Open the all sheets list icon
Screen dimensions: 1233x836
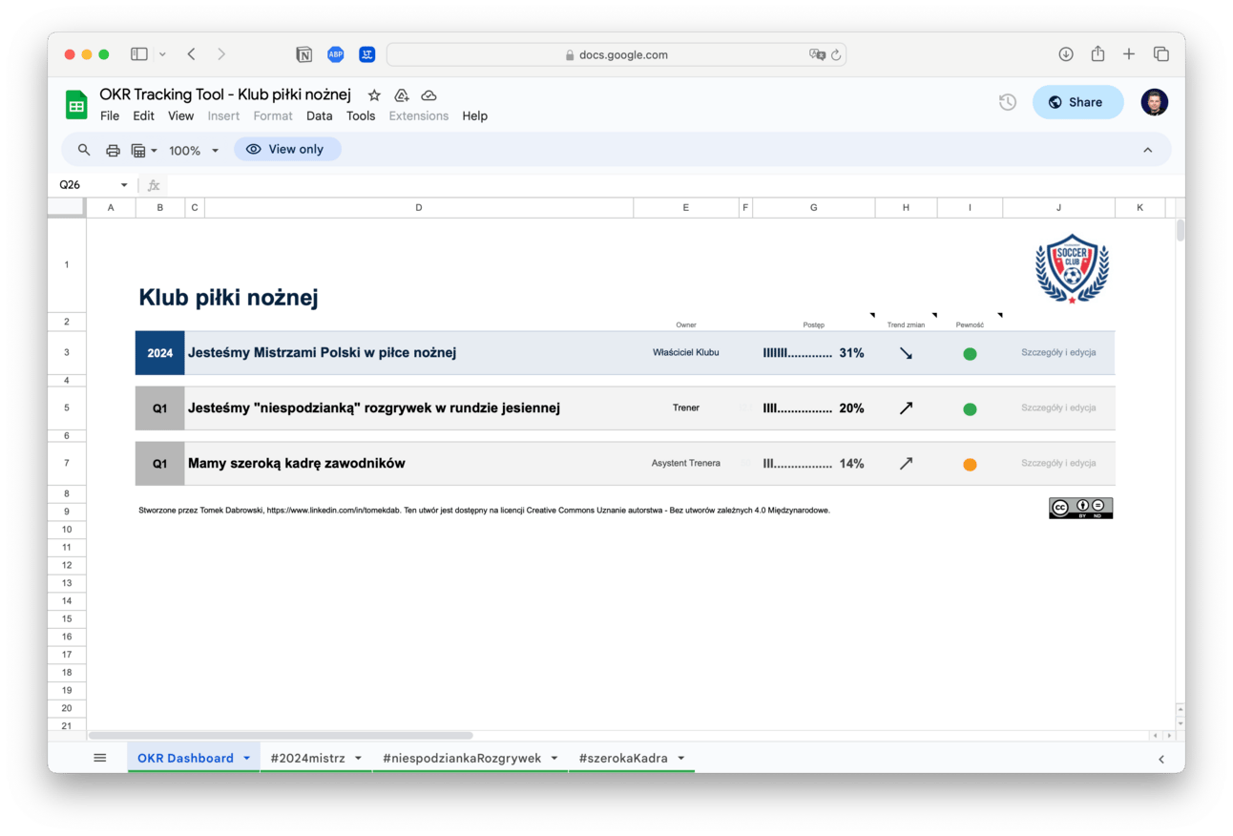coord(100,758)
